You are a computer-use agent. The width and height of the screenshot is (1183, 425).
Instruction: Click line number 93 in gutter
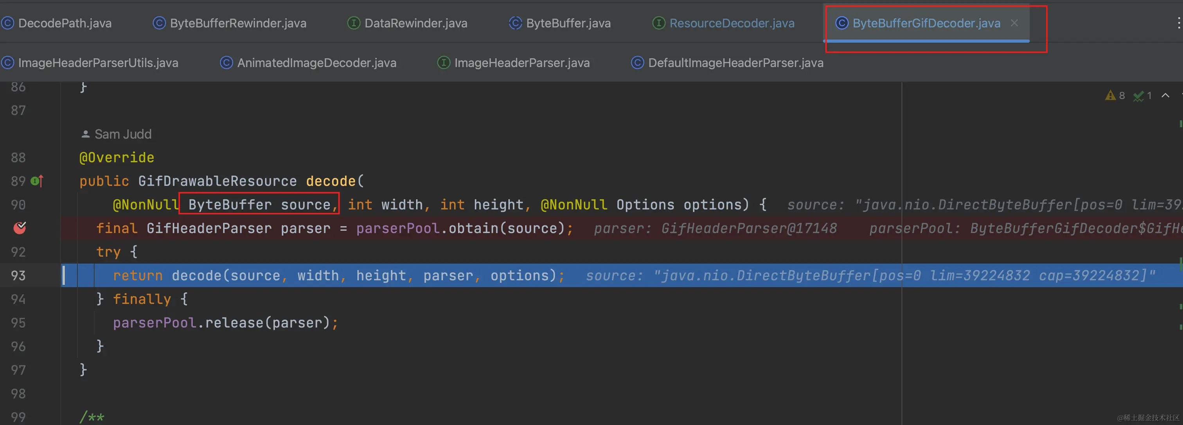[18, 275]
